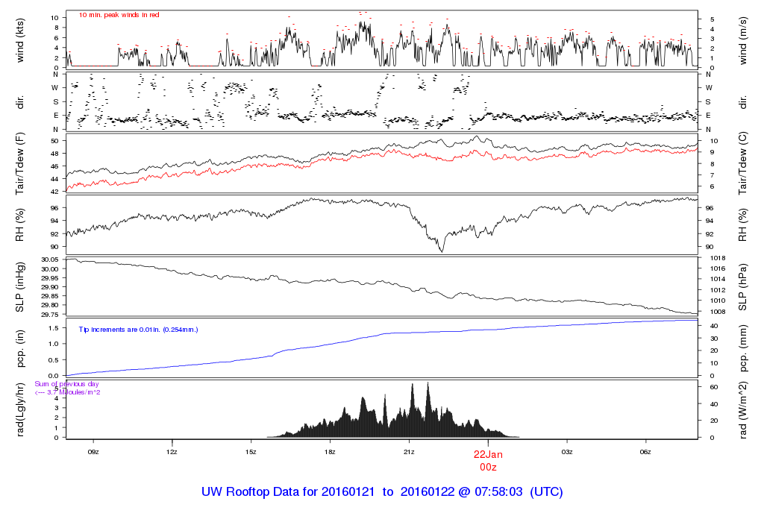Click the 'UW Rooftop Data for 20160121' title
The image size is (764, 522).
click(288, 492)
